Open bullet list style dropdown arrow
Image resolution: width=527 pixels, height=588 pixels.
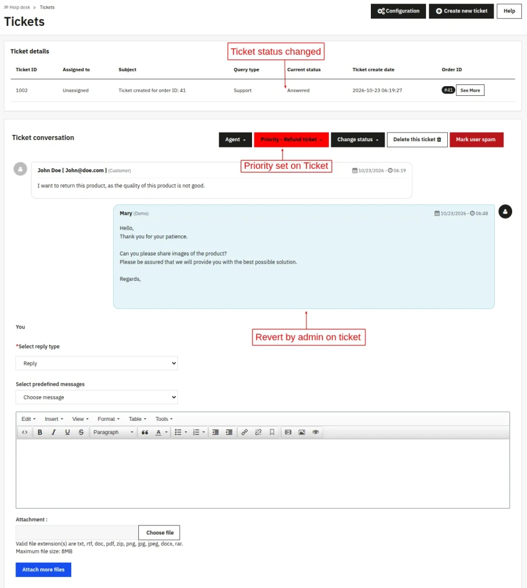click(x=186, y=432)
